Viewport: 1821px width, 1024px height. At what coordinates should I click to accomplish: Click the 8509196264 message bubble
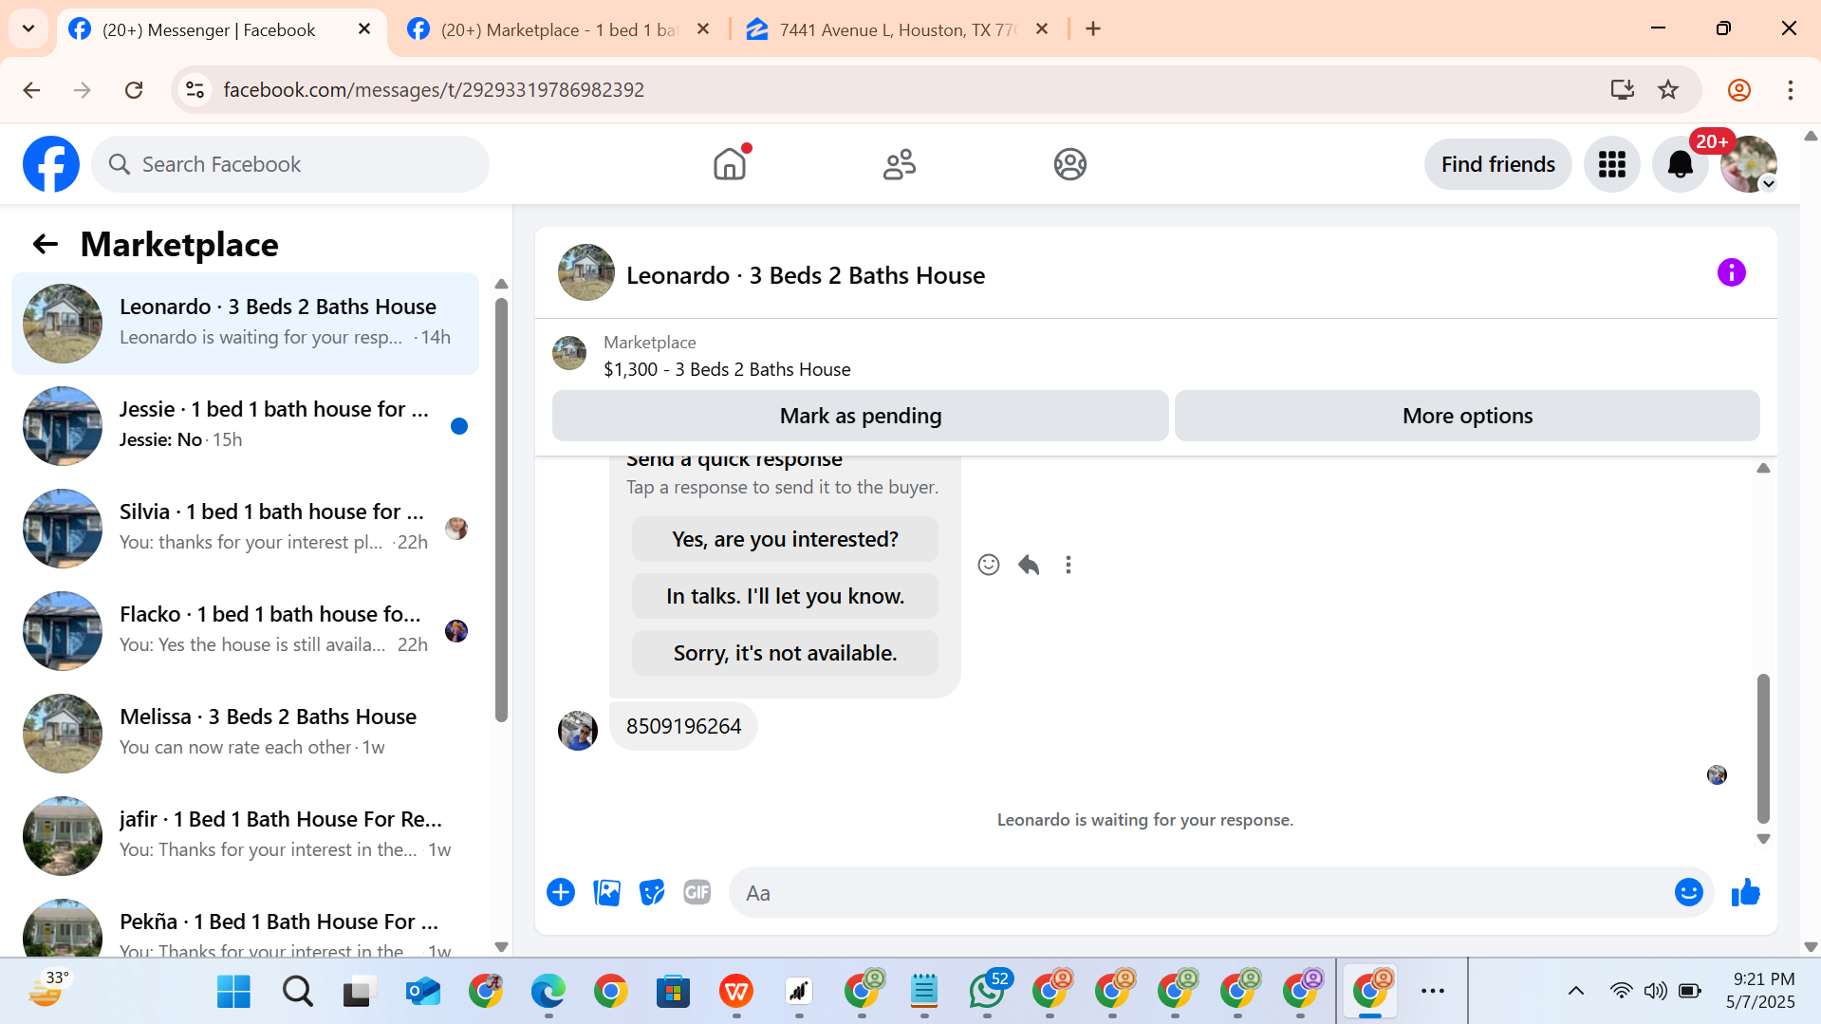coord(683,726)
